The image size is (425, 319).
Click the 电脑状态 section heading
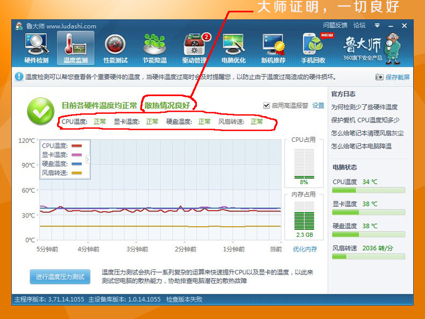[x=344, y=167]
